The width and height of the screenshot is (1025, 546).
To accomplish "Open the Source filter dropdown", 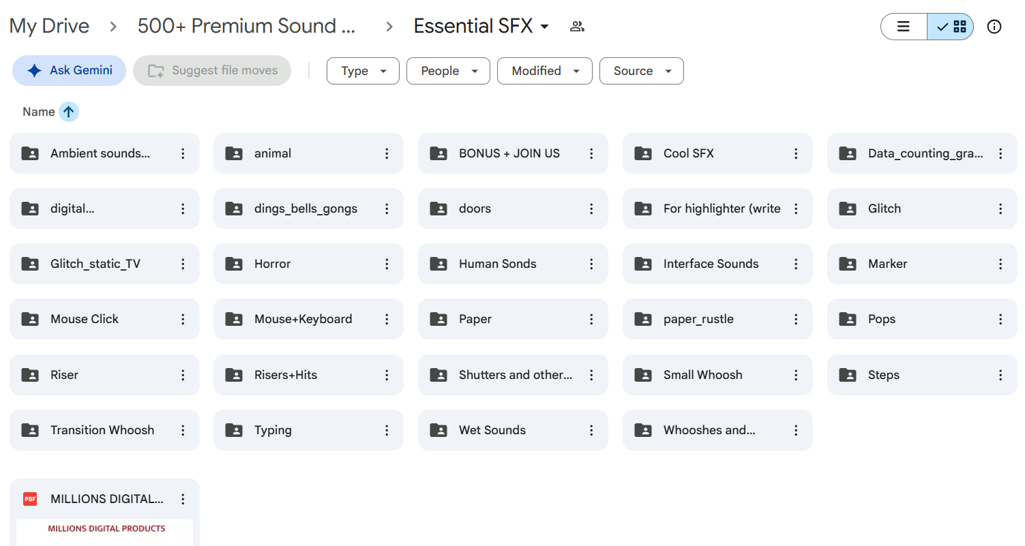I will (641, 71).
